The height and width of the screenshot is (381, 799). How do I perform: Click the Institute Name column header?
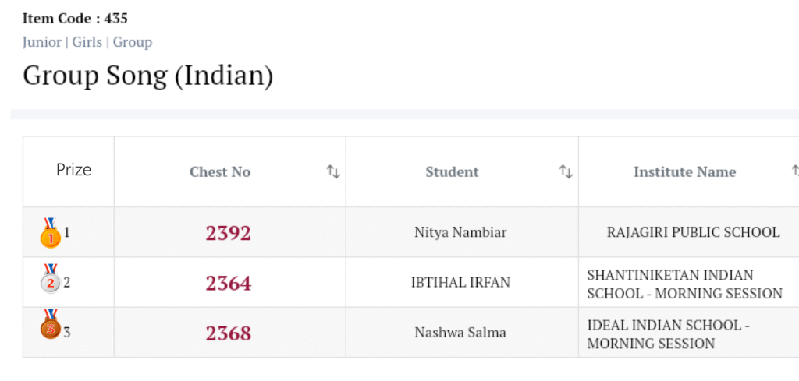click(684, 172)
